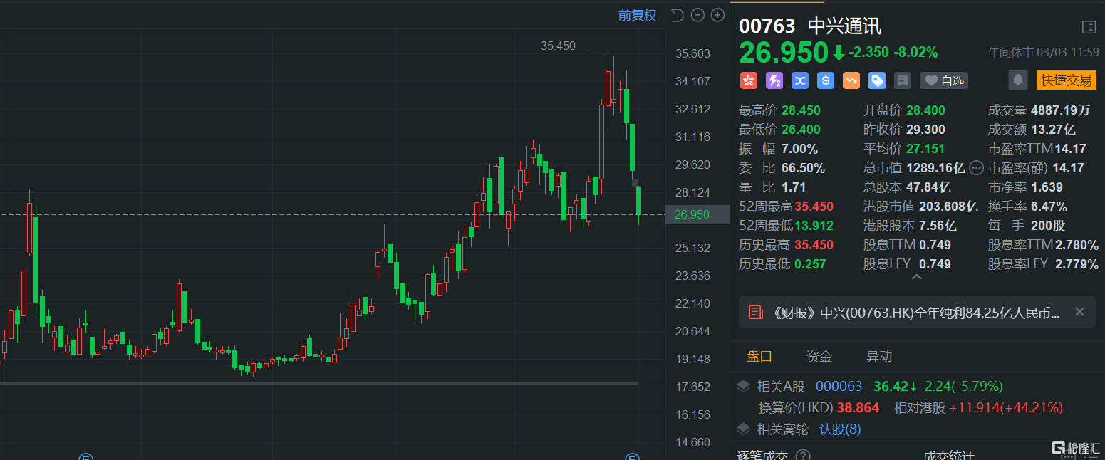The height and width of the screenshot is (460, 1105).
Task: Click the 开盘价 value 28.400
Action: click(x=925, y=110)
